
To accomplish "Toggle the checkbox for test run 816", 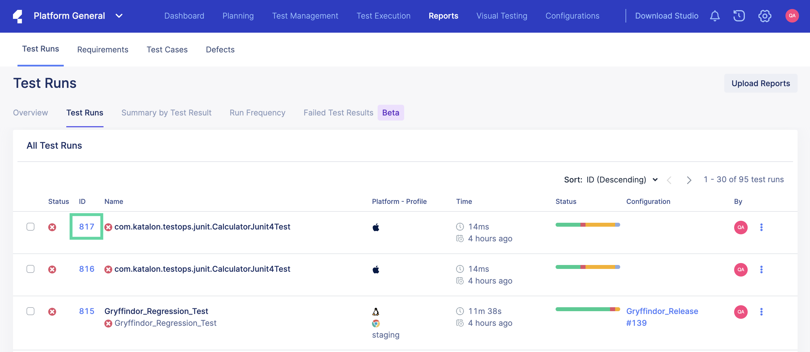I will pyautogui.click(x=30, y=269).
